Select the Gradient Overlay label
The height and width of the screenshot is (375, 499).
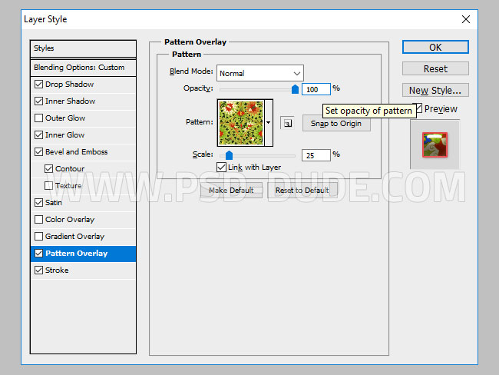pos(74,236)
